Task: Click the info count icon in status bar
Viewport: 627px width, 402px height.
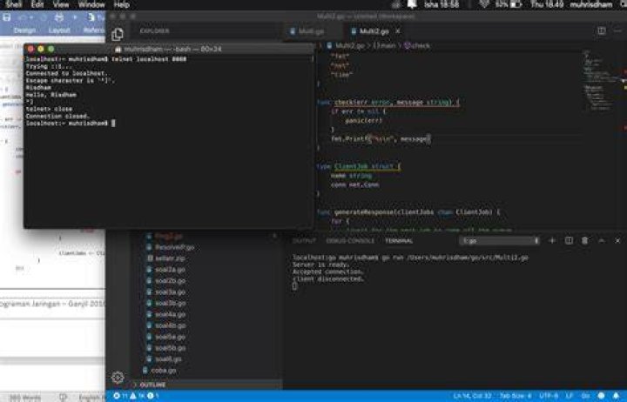Action: click(152, 396)
